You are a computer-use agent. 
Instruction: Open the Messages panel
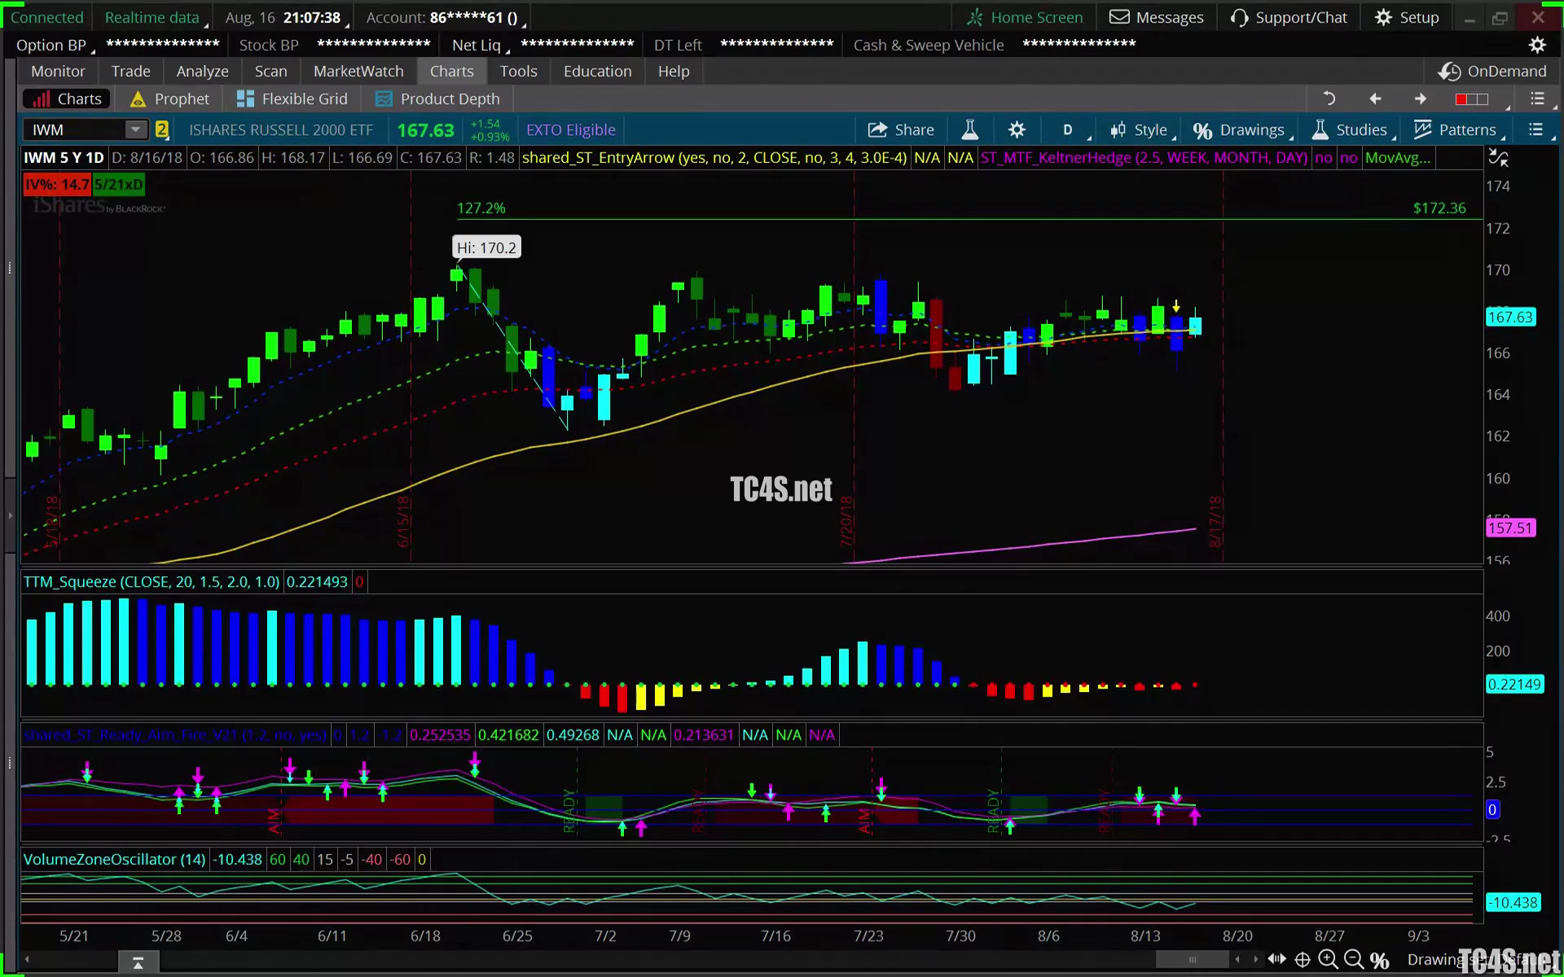(1157, 17)
